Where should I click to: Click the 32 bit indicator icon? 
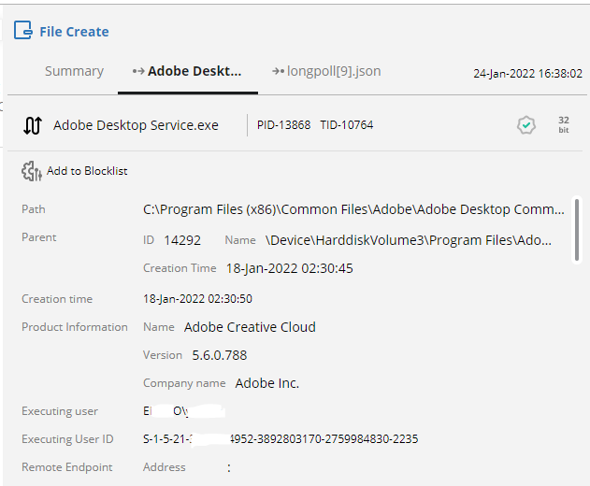point(563,125)
